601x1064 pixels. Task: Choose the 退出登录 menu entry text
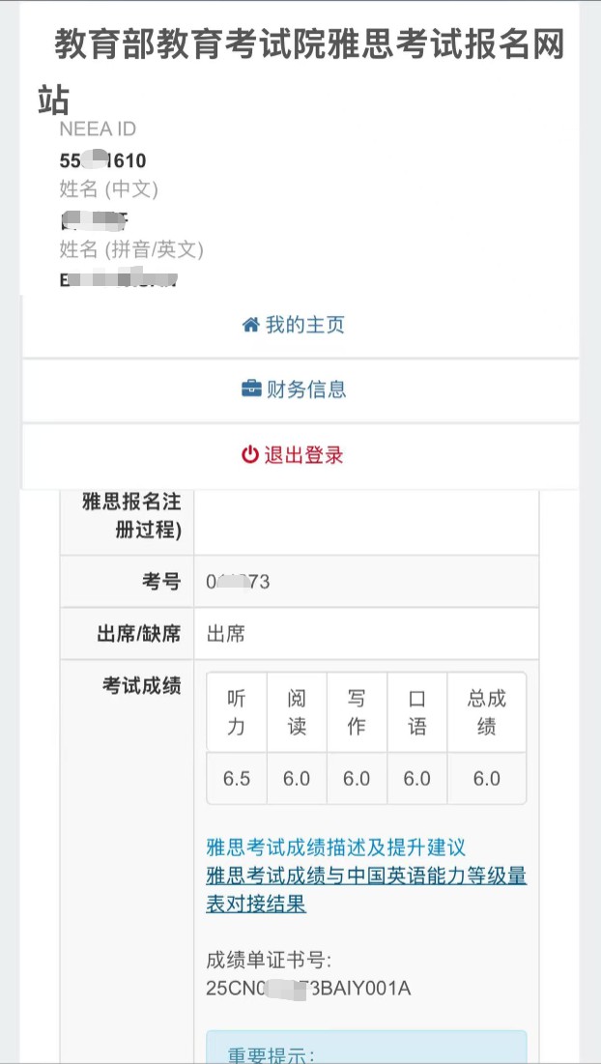pos(303,454)
